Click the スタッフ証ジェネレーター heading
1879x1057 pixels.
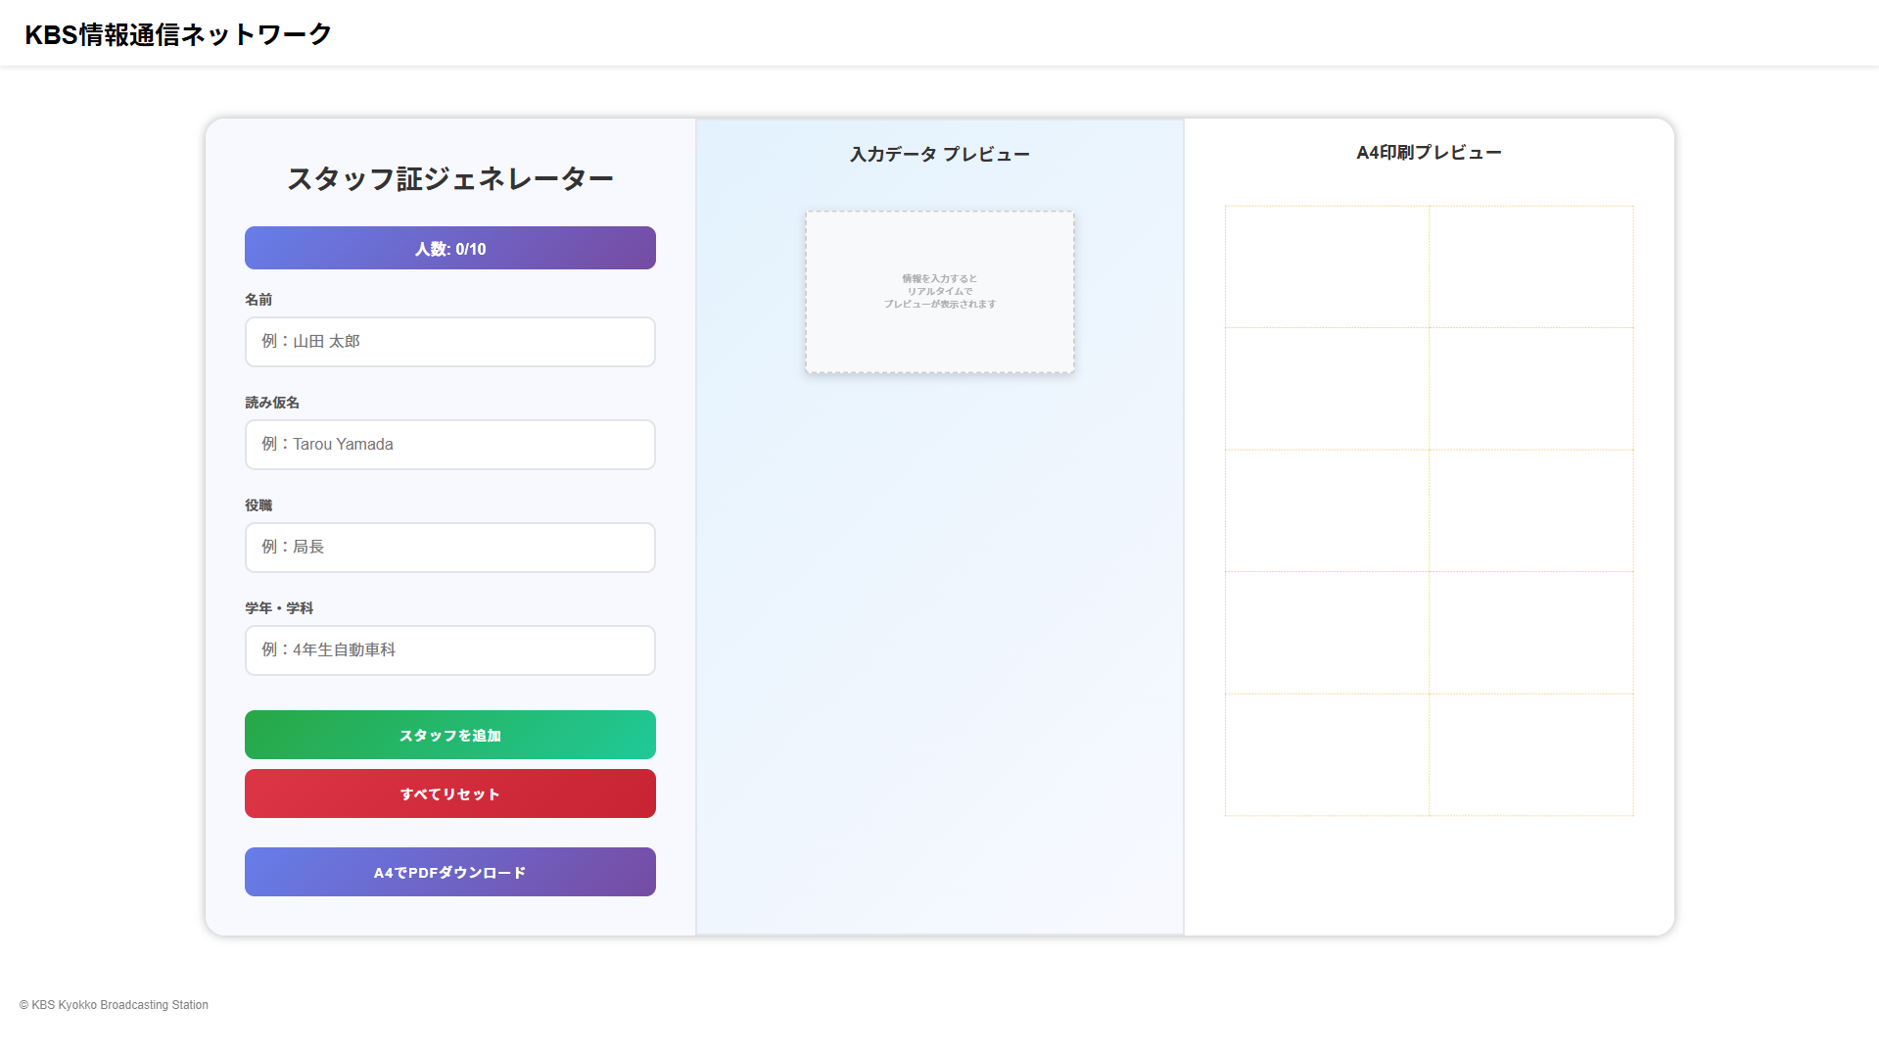tap(449, 178)
